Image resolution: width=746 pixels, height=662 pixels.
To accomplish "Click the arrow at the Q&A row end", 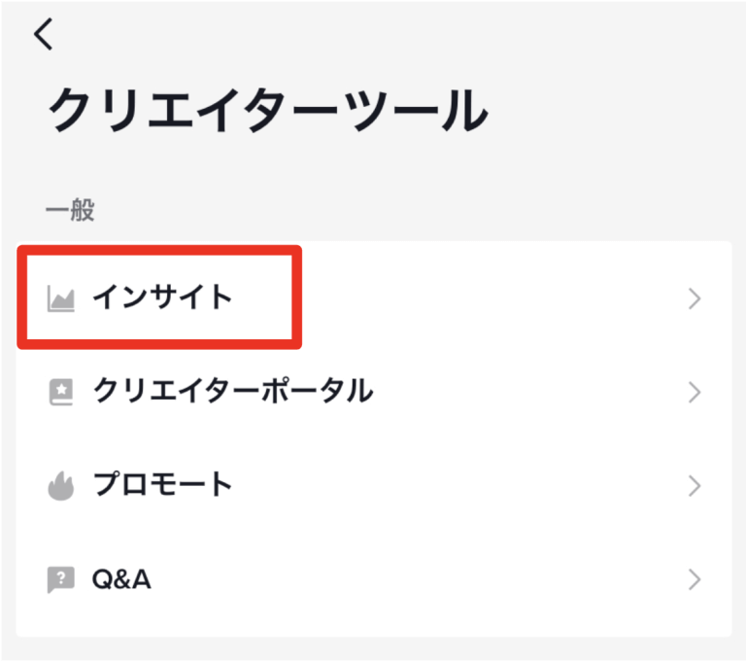I will (694, 580).
